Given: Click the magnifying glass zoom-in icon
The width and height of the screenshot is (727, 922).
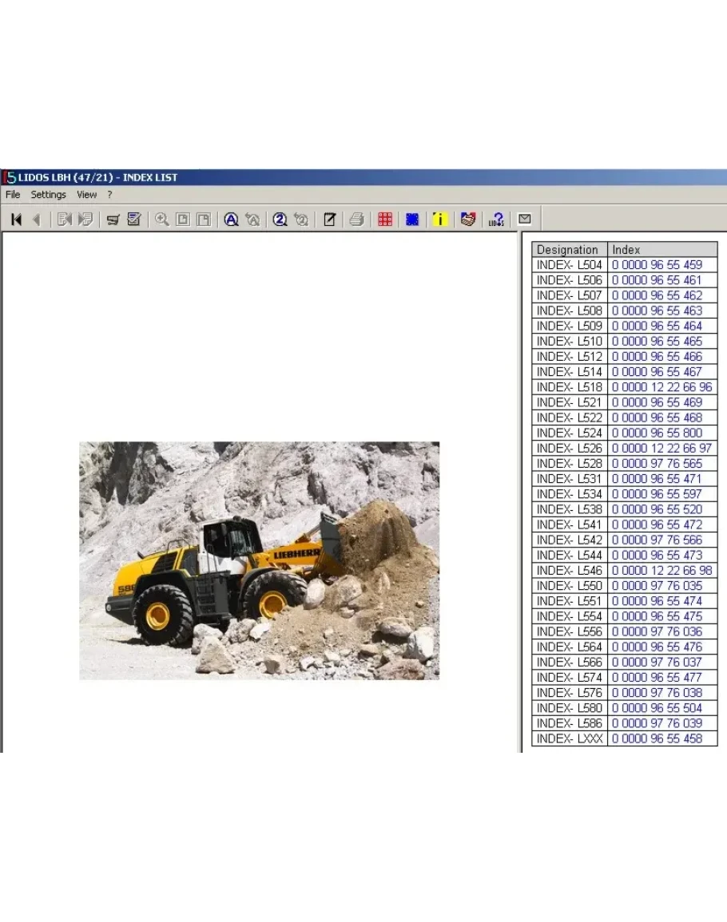Looking at the screenshot, I should point(162,220).
